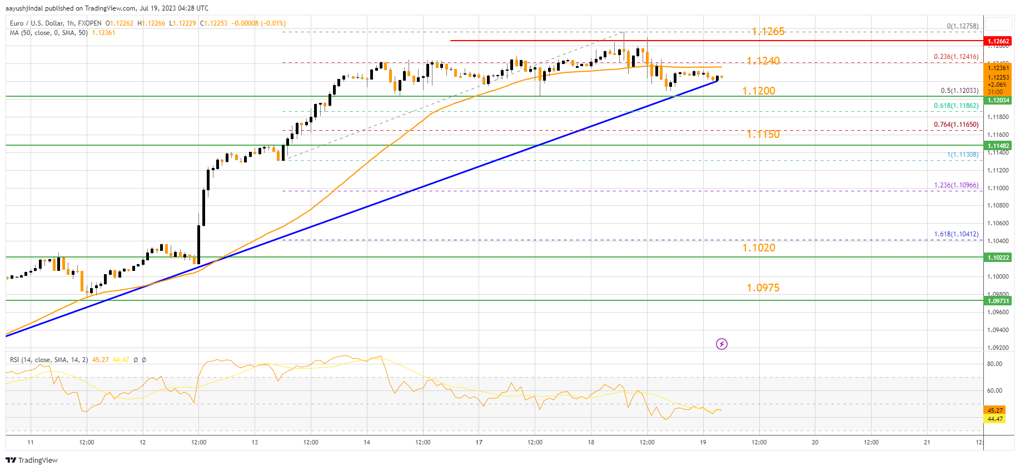Click the green 1.11482 price axis tag
This screenshot has width=1020, height=470.
(x=998, y=146)
